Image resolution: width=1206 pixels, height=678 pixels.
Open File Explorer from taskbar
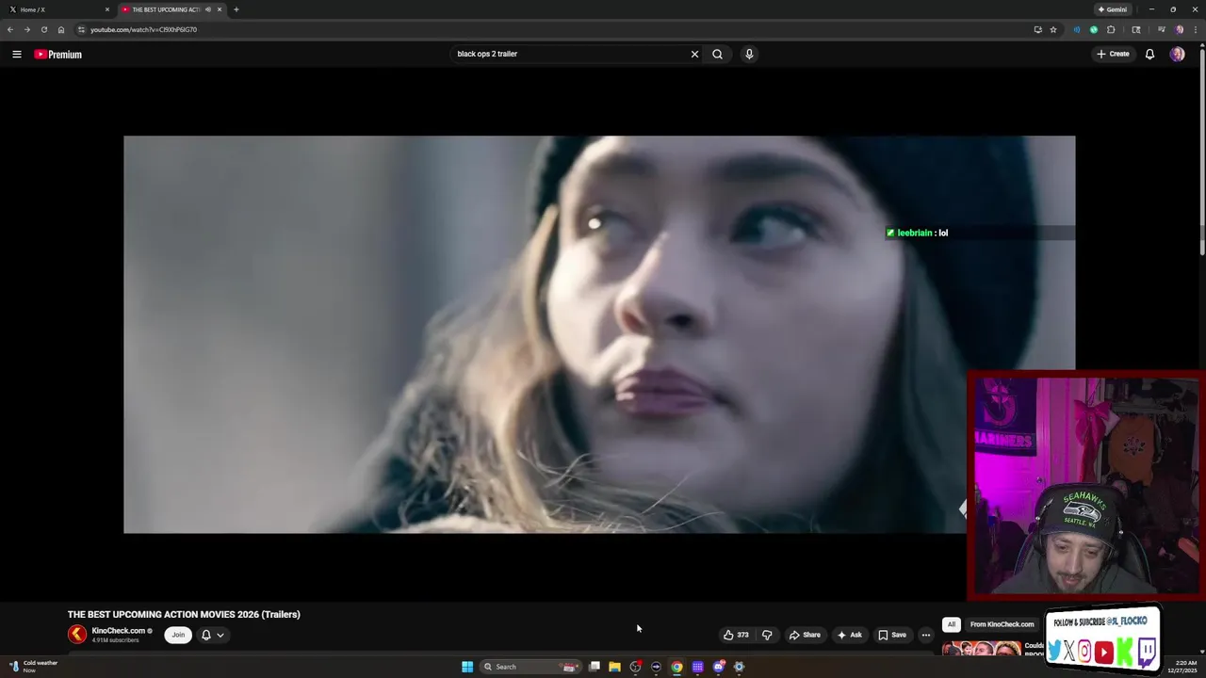tap(614, 667)
